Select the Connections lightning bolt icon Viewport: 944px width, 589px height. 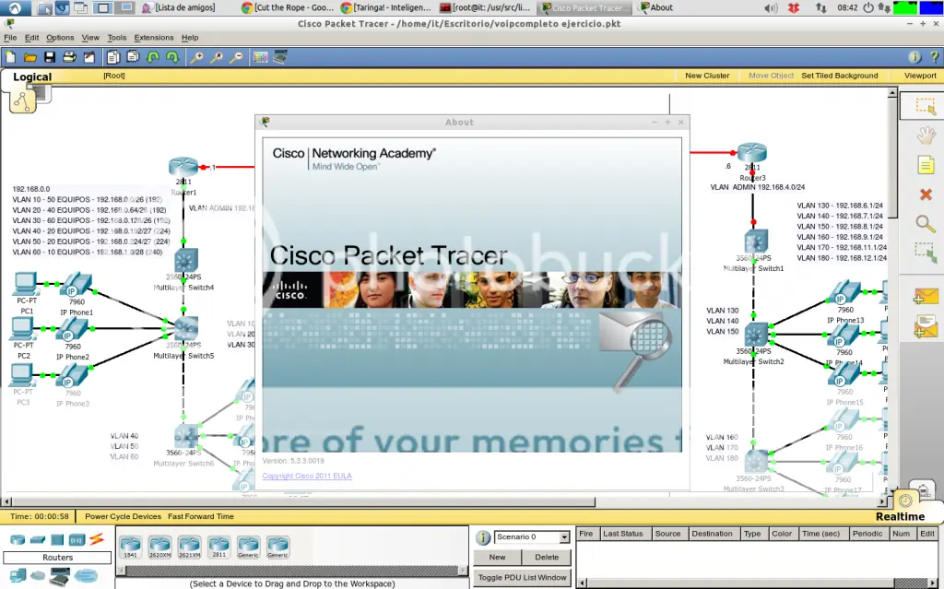(97, 539)
